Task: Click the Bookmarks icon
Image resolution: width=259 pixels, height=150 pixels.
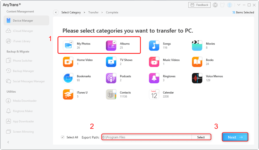Action: pos(68,78)
